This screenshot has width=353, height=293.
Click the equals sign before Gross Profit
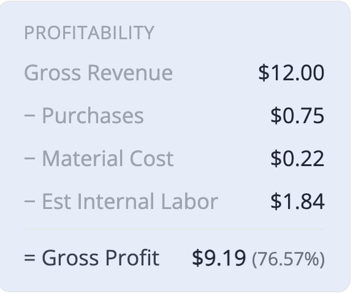29,258
